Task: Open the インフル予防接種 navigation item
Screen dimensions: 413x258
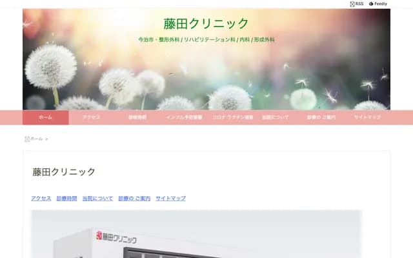Action: tap(184, 117)
